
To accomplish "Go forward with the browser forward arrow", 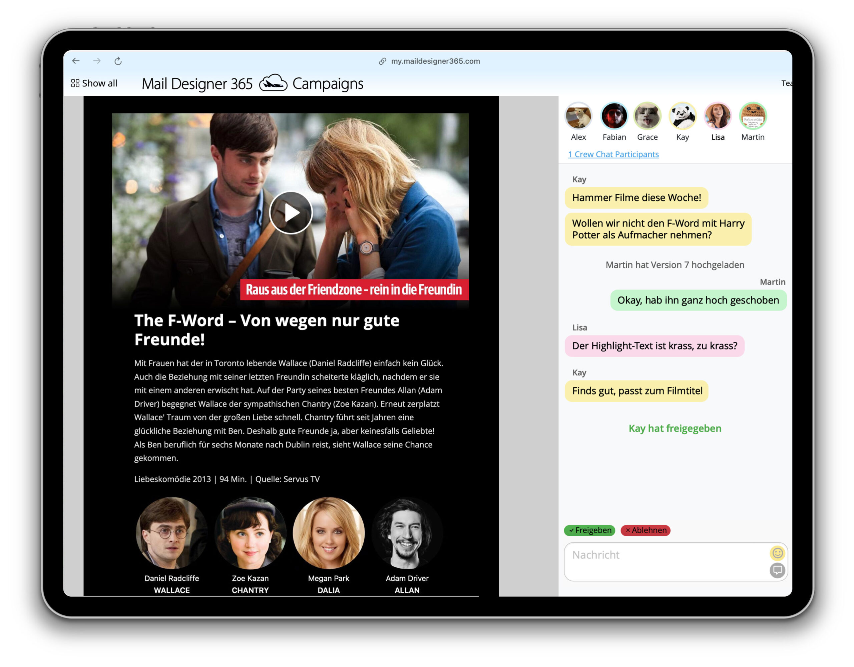I will 97,61.
